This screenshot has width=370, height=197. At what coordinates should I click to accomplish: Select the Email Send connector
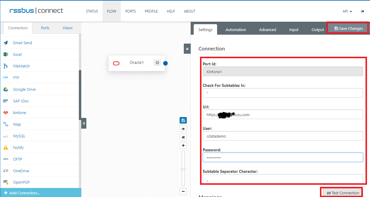coord(22,43)
